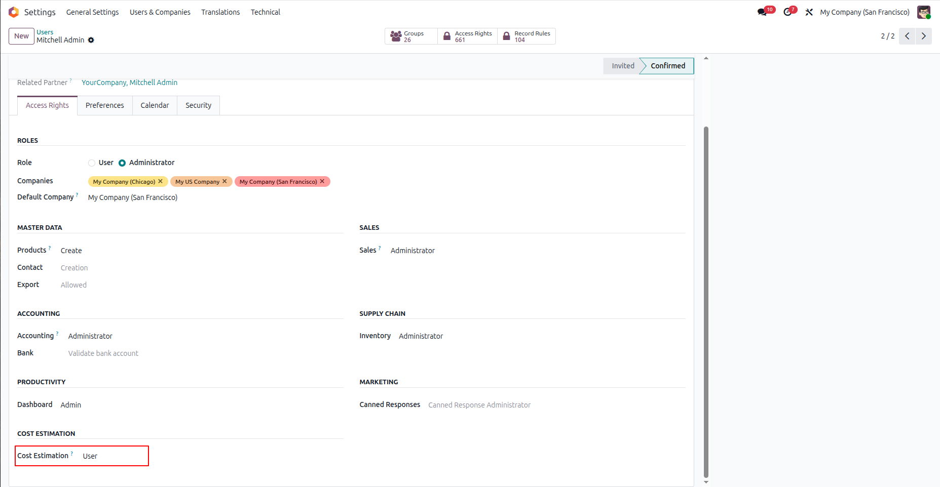Viewport: 940px width, 487px height.
Task: Show help tooltip for Sales
Action: (380, 248)
